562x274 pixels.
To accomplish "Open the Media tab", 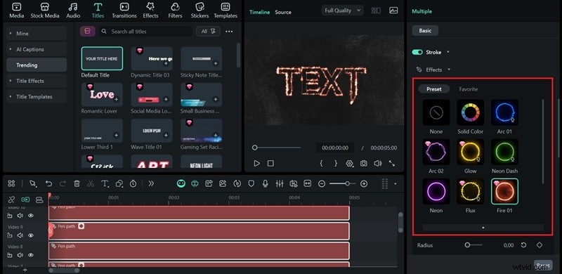I will (x=16, y=11).
